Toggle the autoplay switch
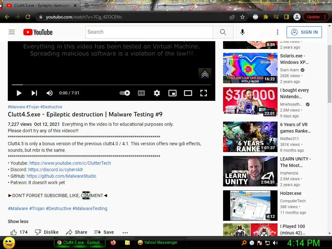 [125, 93]
